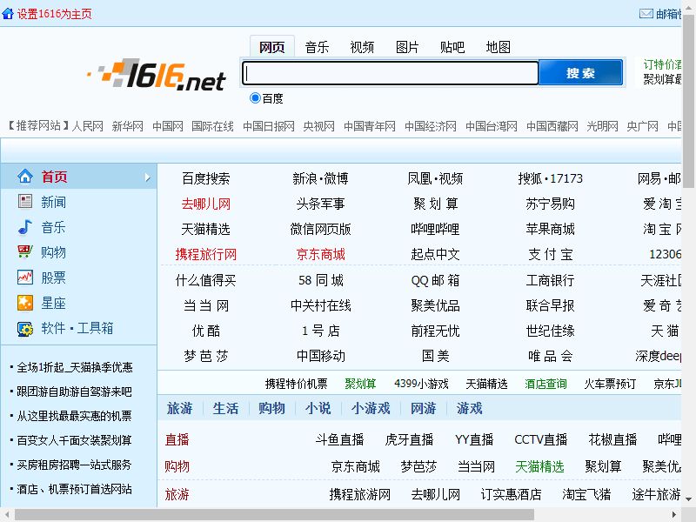Click the 首页 home icon in sidebar

(x=25, y=177)
